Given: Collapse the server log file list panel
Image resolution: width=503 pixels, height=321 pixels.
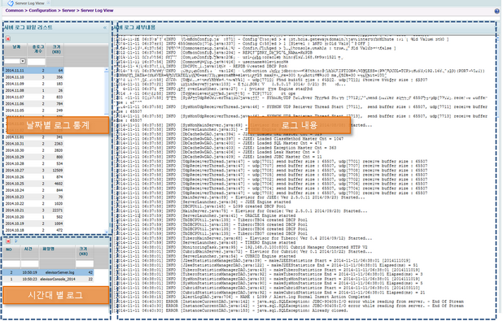Looking at the screenshot, I should 105,28.
